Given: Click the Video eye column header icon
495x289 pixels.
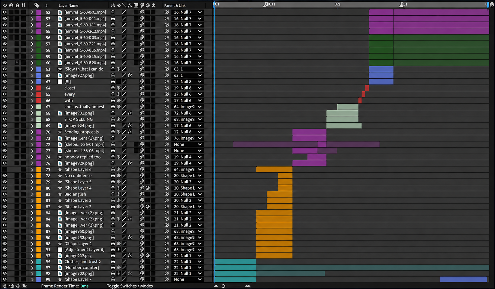Looking at the screenshot, I should 5,5.
